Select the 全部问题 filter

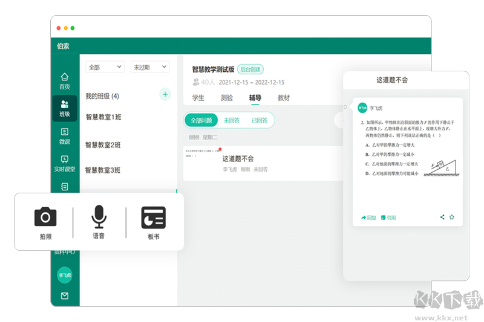click(x=201, y=120)
